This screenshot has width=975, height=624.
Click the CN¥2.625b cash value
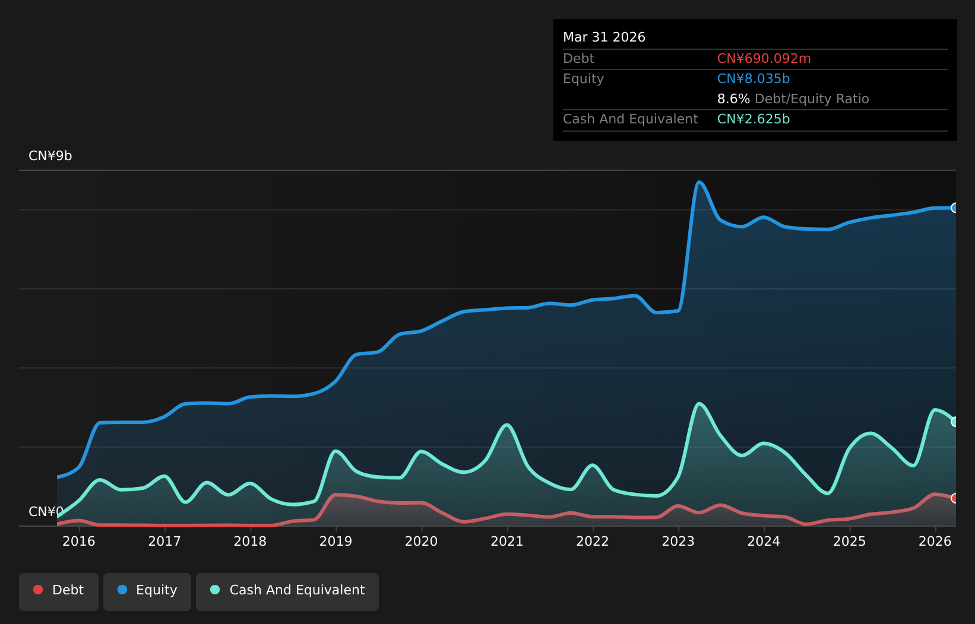pos(754,119)
